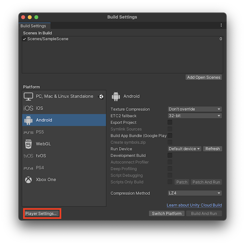245x245 pixels.
Task: Click the scene index number 0
Action: [x=220, y=39]
